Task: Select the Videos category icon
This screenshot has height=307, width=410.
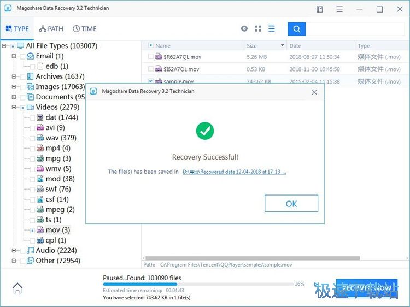Action: click(x=30, y=107)
